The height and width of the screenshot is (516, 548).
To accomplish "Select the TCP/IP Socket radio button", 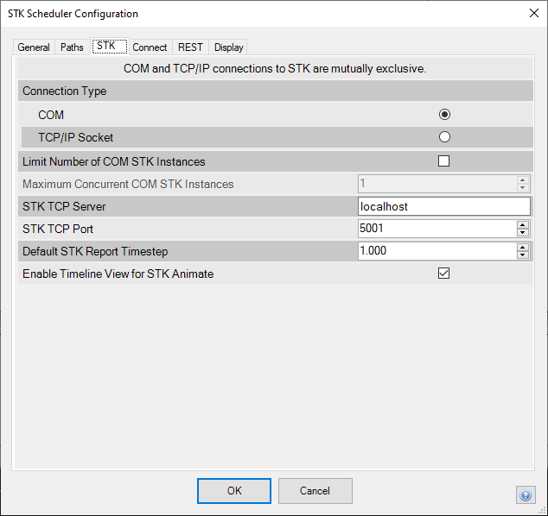I will 444,136.
